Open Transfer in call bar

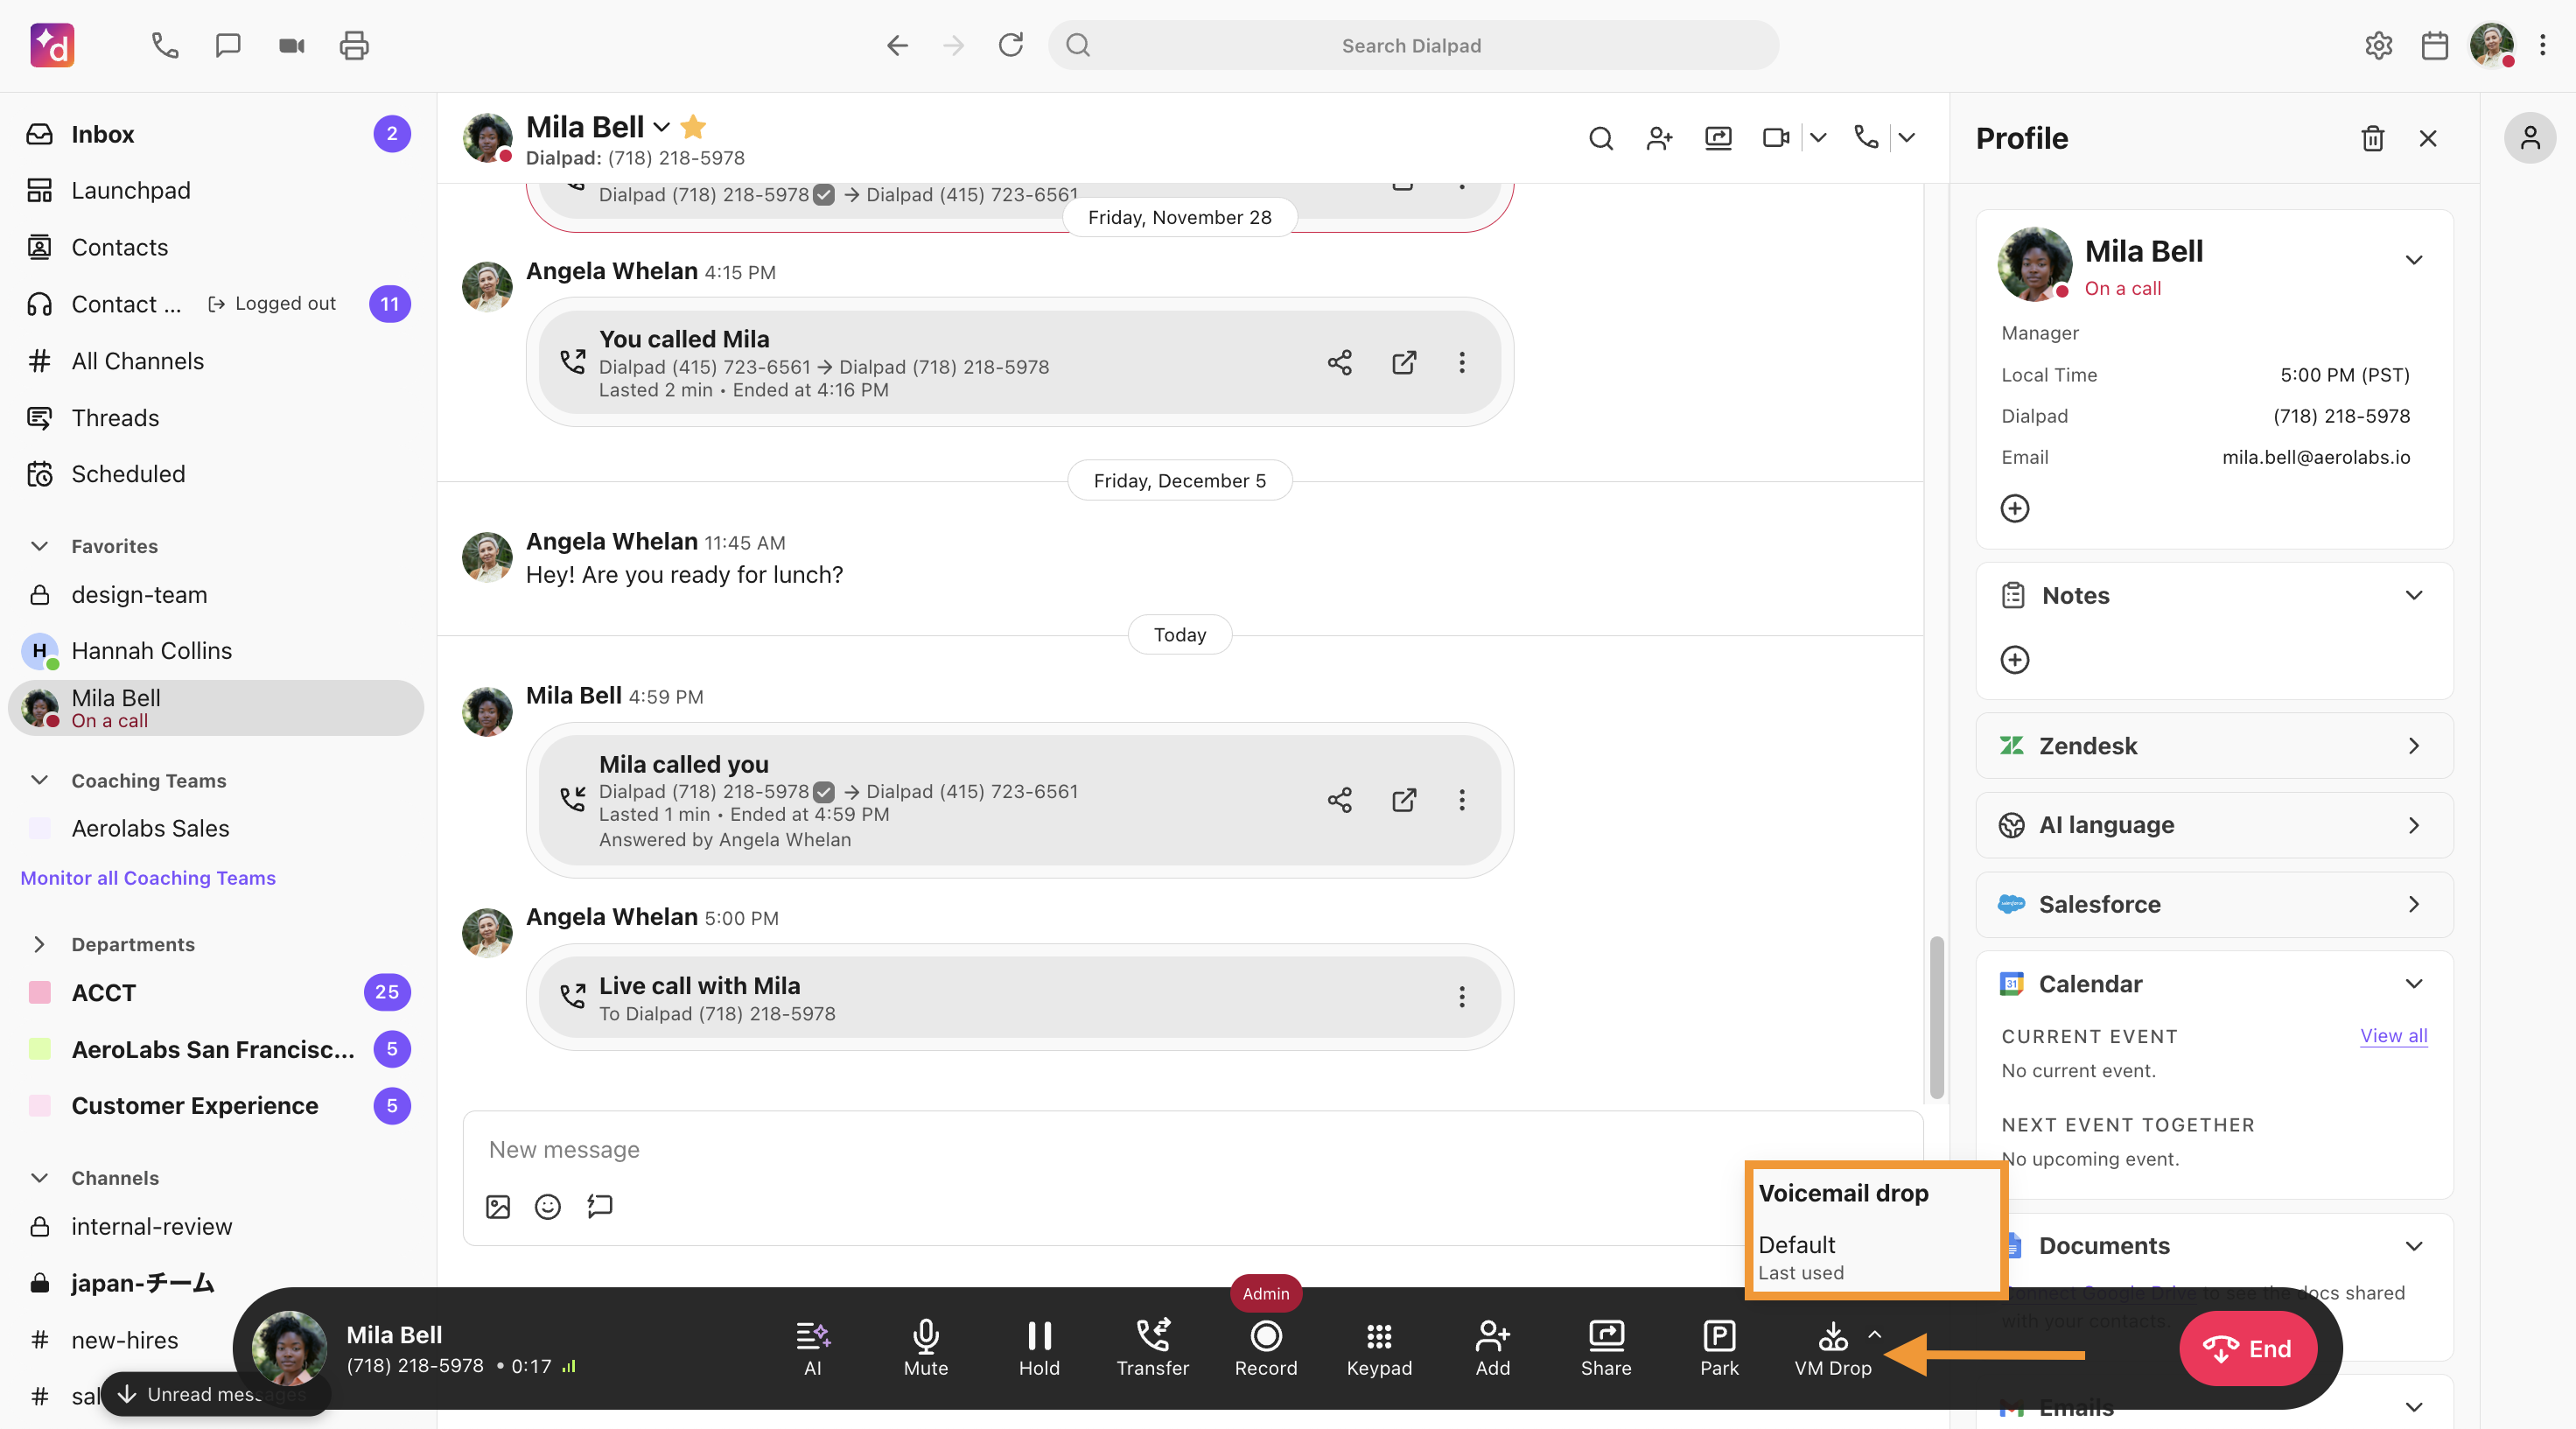click(x=1152, y=1348)
